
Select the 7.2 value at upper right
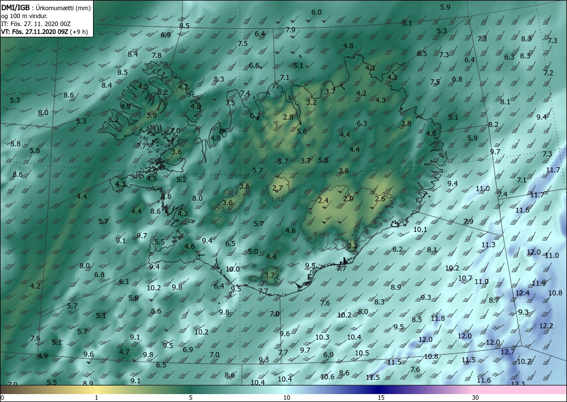tap(548, 73)
